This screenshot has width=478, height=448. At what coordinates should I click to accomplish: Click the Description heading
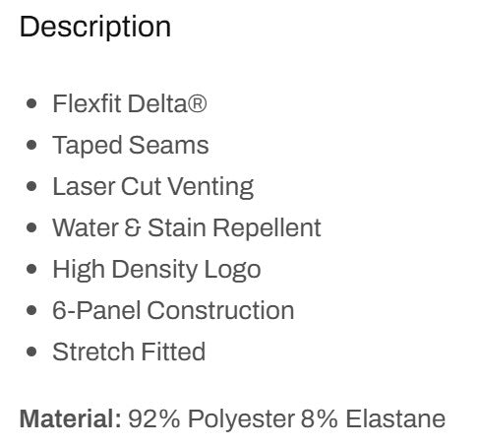point(95,28)
